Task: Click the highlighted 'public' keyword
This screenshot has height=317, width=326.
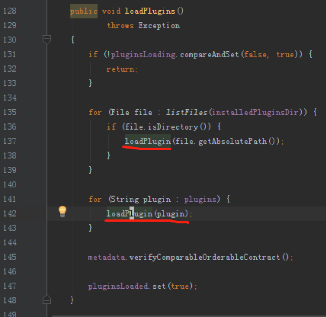Action: 84,11
